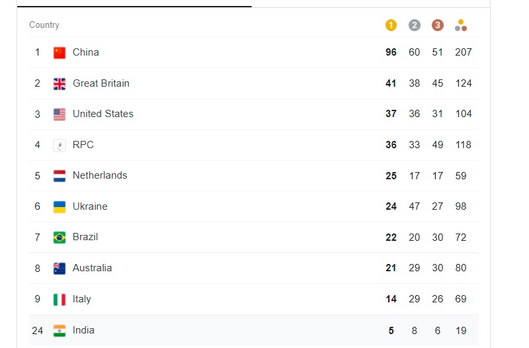Click China's gold medal count 96

point(391,52)
